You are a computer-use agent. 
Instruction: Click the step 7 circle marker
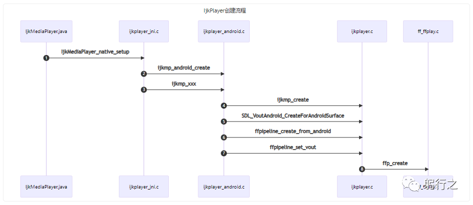click(x=224, y=153)
